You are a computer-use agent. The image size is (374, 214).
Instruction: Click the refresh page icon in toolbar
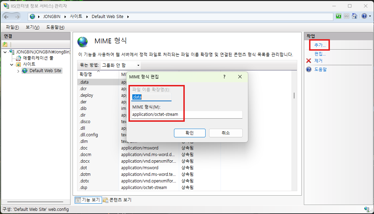(339, 16)
